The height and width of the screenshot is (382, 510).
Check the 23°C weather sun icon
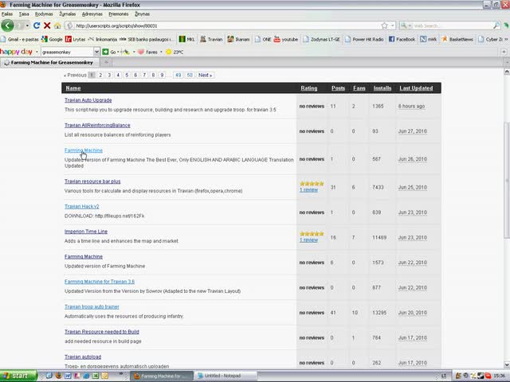coord(168,52)
